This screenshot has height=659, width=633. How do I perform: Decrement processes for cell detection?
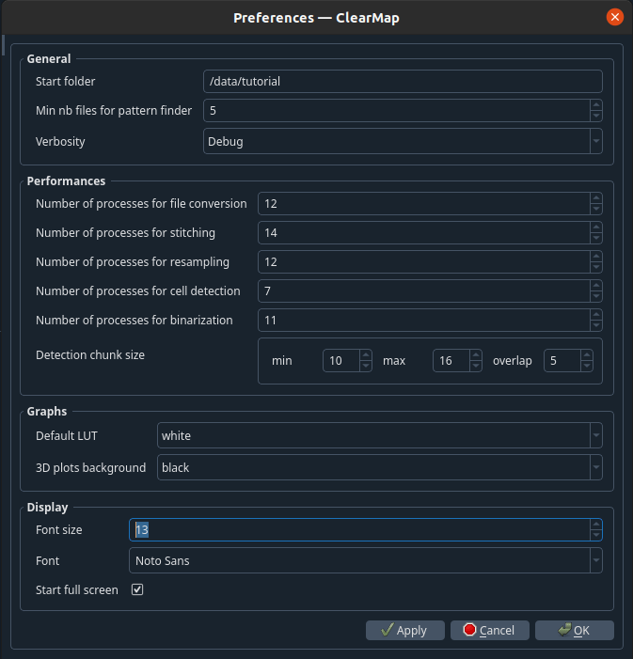point(596,296)
